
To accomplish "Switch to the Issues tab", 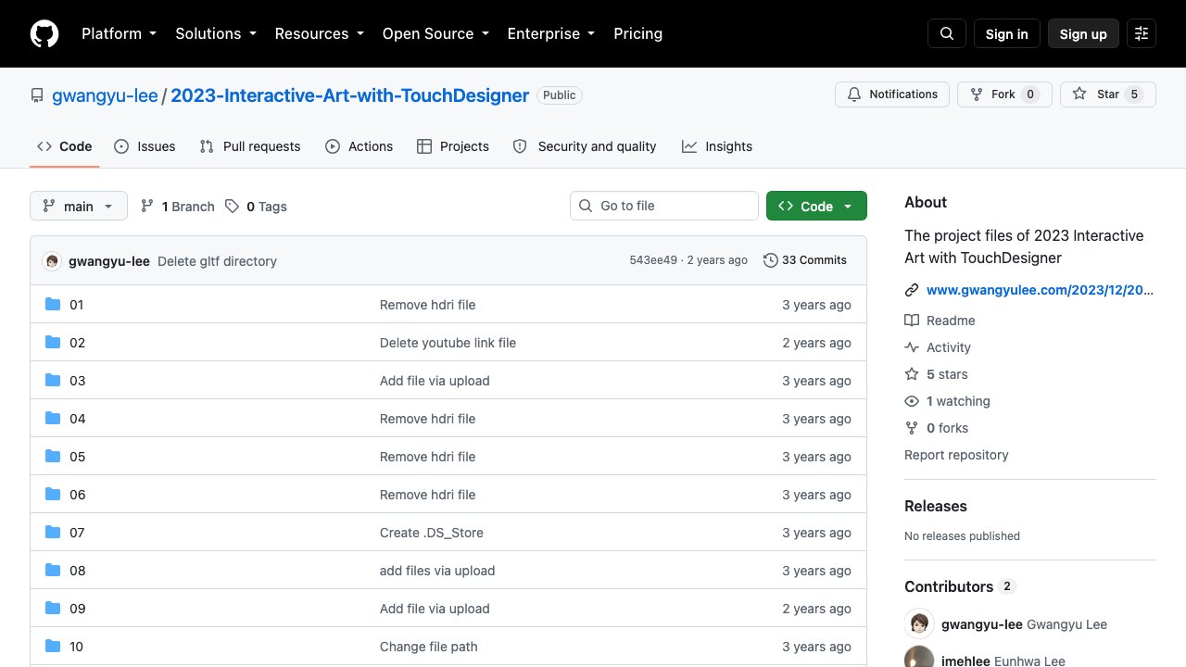I will coord(145,146).
